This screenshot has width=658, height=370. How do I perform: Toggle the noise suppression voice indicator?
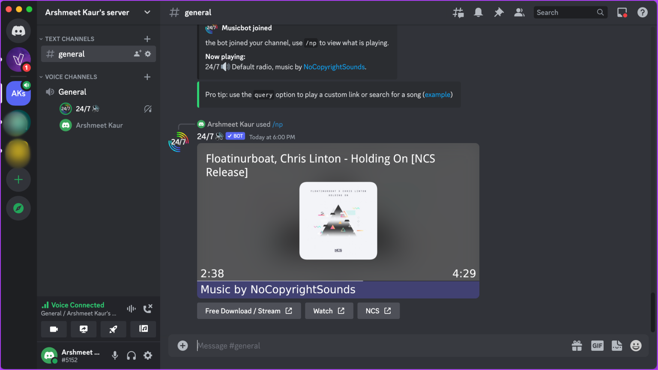131,308
